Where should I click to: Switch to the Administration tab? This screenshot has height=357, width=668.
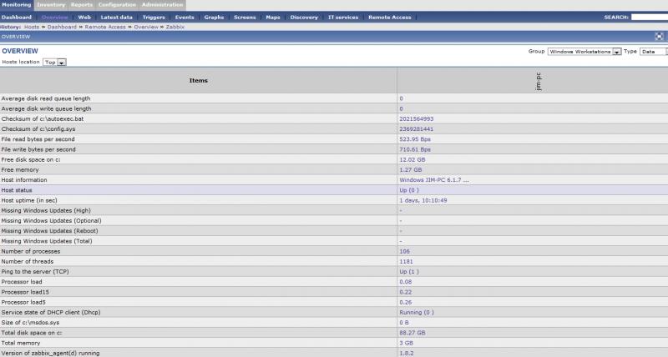pyautogui.click(x=162, y=5)
